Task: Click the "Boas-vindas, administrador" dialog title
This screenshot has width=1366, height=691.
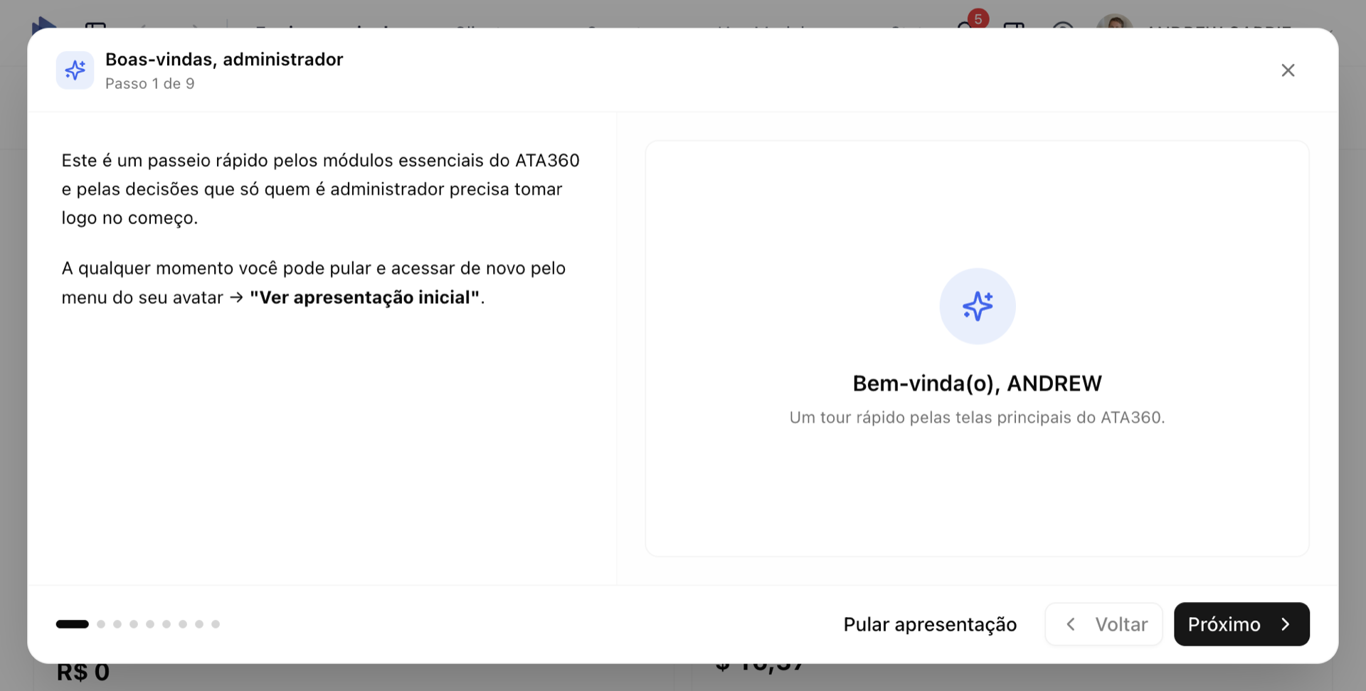Action: [x=224, y=60]
